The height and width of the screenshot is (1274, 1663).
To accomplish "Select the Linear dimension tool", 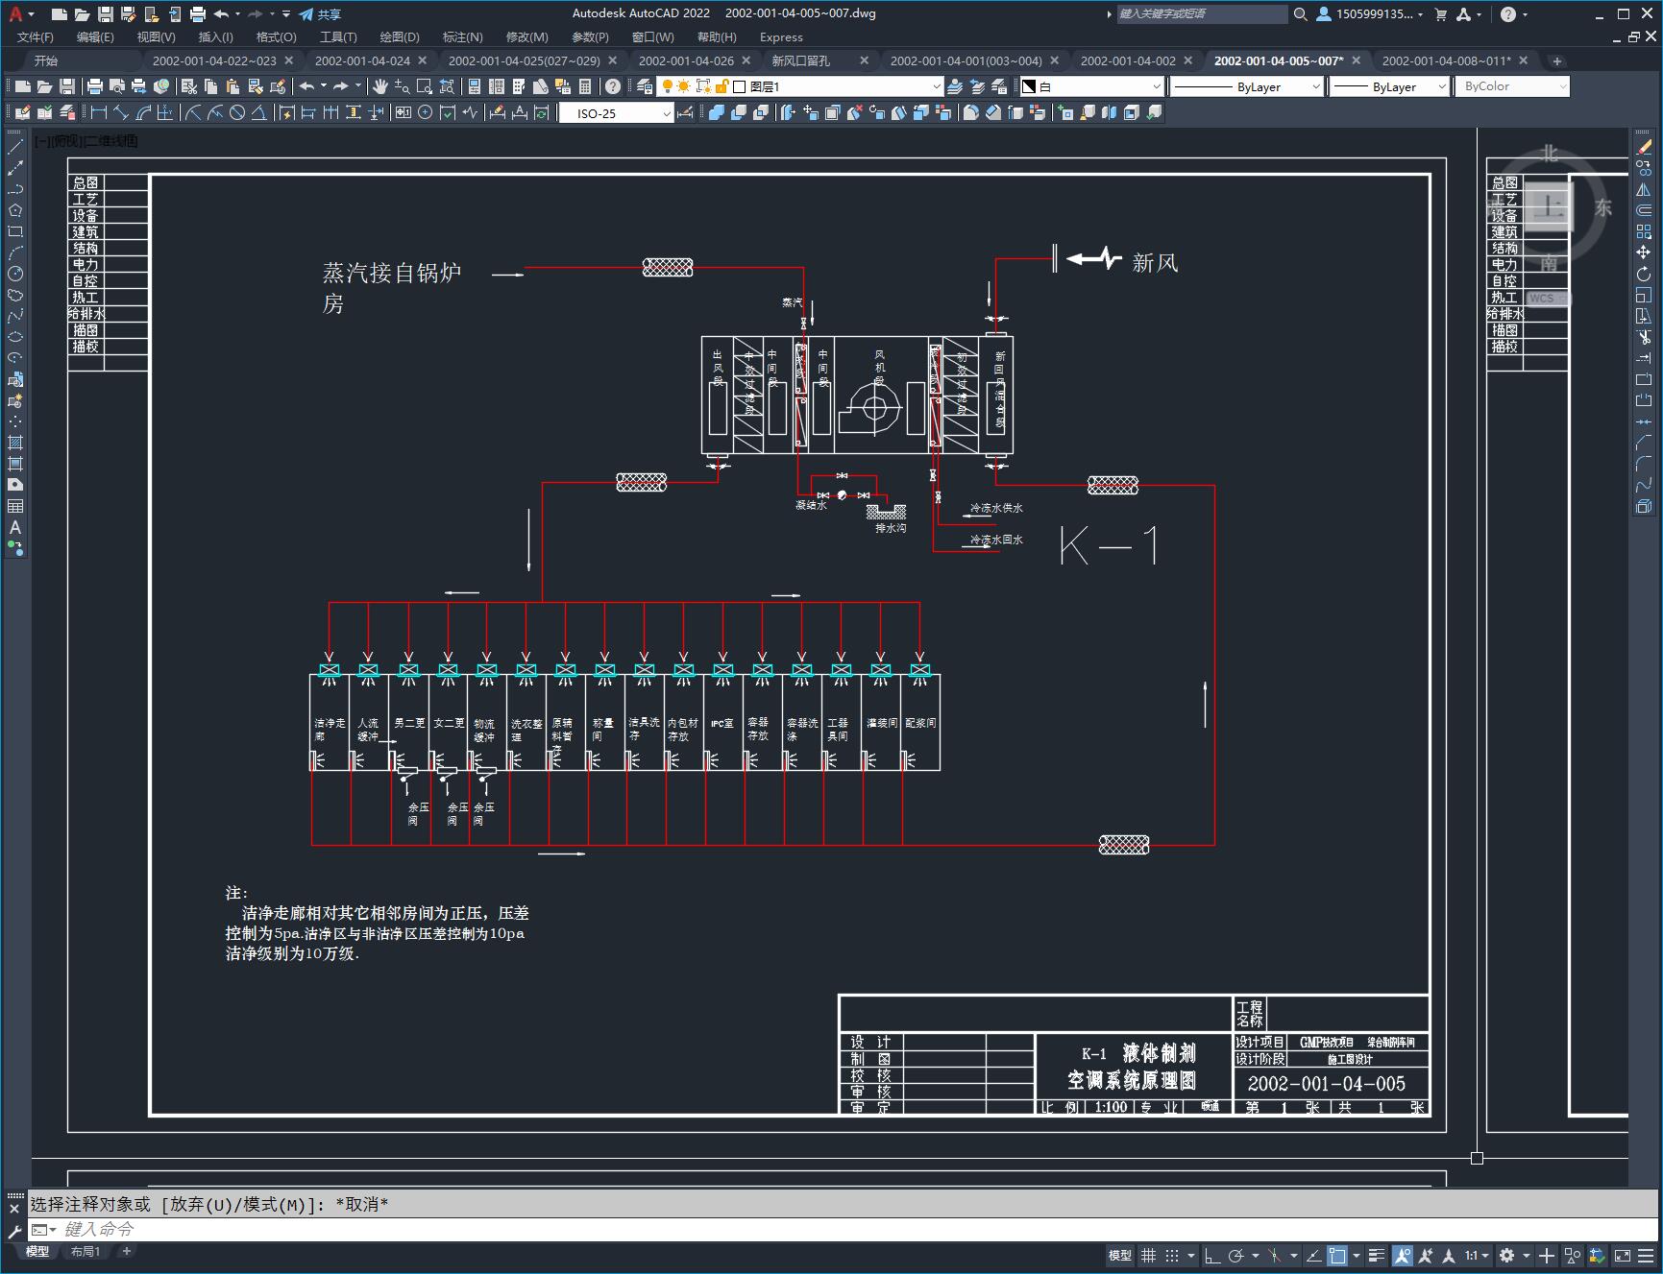I will (x=99, y=112).
